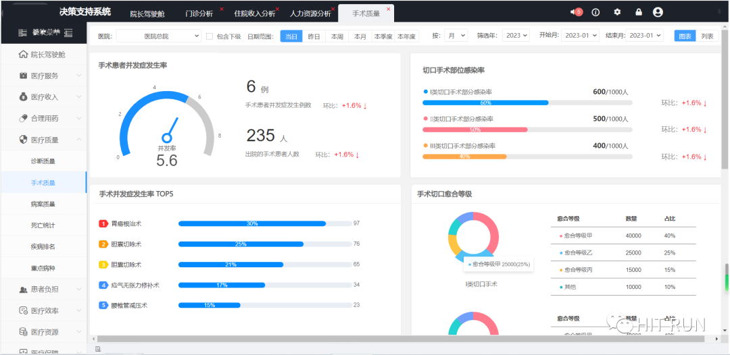Click the blue I类切口 infection rate progress bar
The height and width of the screenshot is (355, 730).
click(485, 103)
